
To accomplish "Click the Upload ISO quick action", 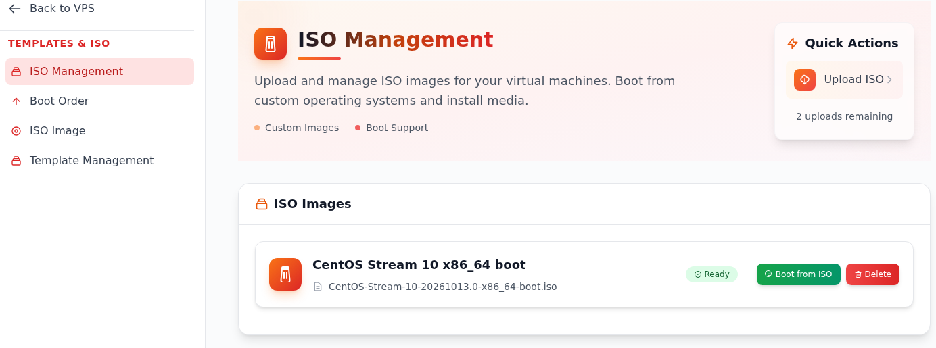I will [844, 80].
